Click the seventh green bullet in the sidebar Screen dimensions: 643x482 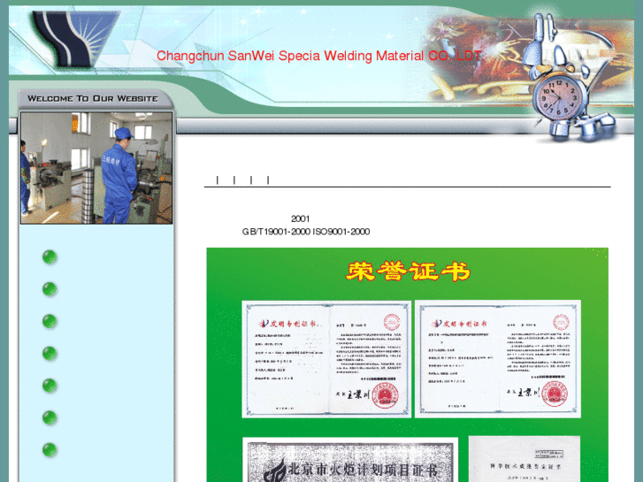coord(50,449)
